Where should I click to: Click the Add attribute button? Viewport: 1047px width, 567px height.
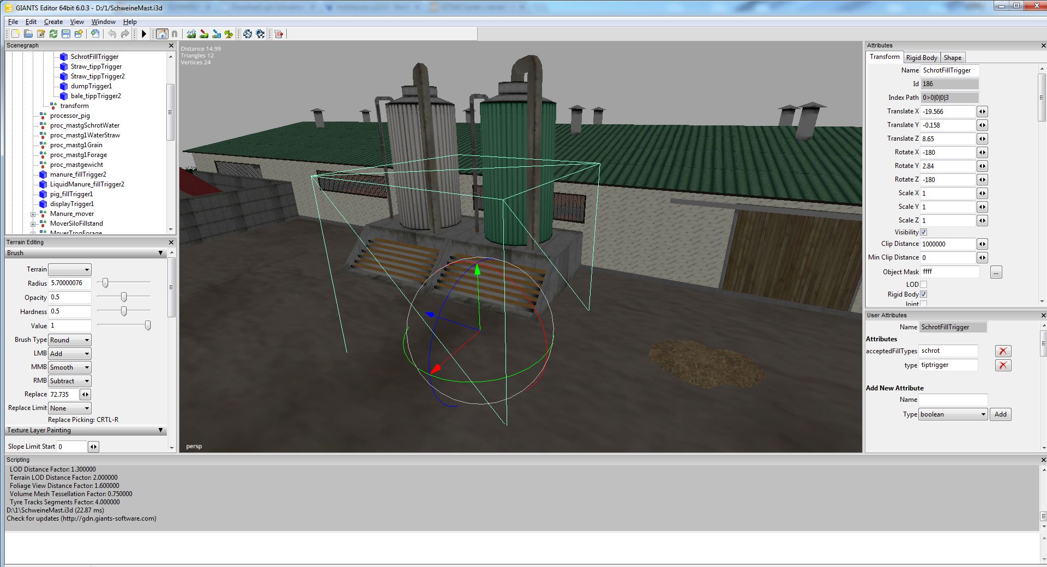(1001, 414)
